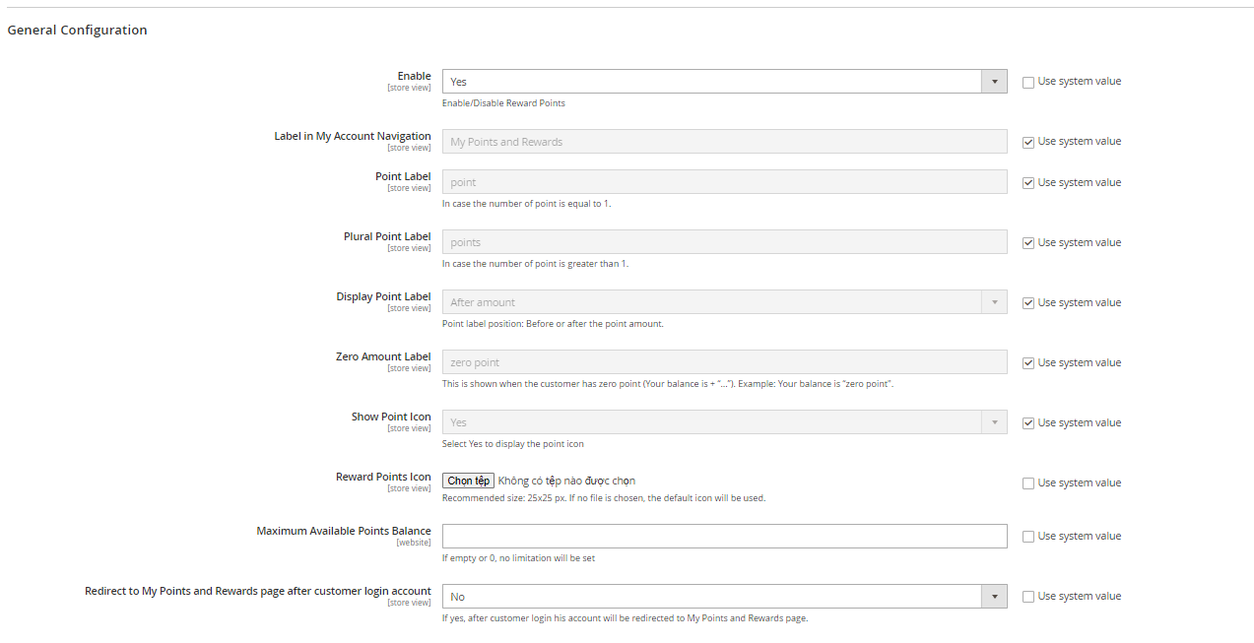Check Use system value for Reward Points Icon
Viewport: 1254px width, 643px height.
pyautogui.click(x=1028, y=483)
